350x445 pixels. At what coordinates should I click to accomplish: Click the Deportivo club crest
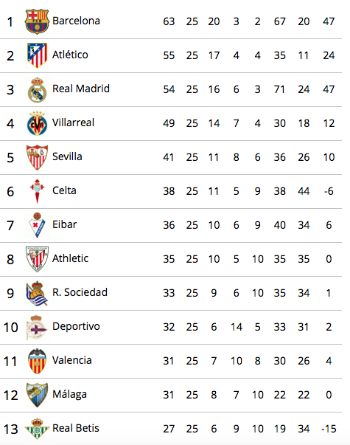[37, 327]
